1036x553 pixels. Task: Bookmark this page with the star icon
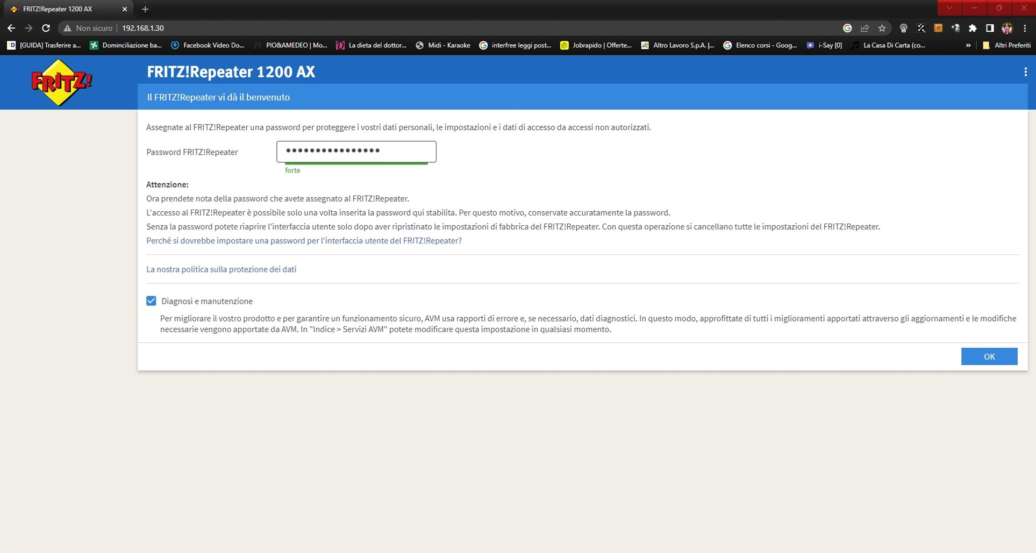pyautogui.click(x=882, y=28)
